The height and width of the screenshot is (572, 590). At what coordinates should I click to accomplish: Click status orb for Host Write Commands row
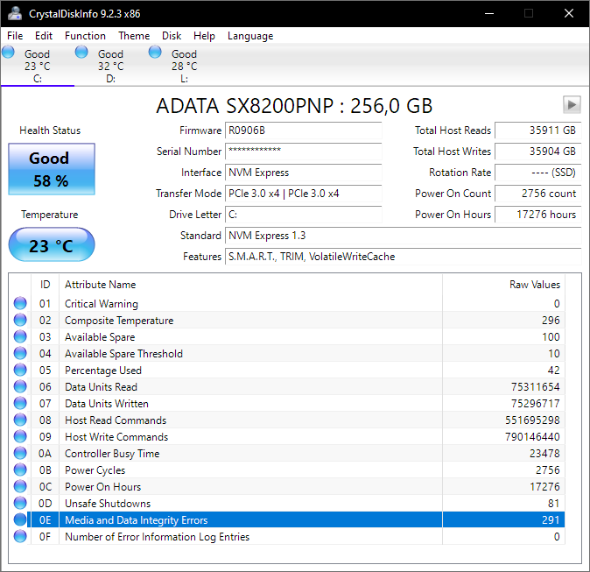[x=20, y=436]
